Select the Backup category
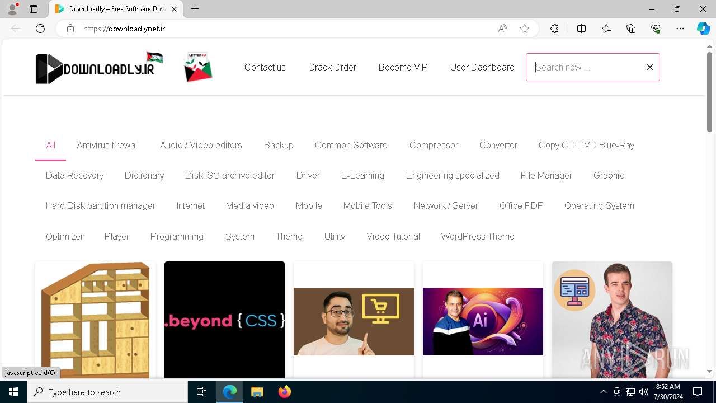Viewport: 716px width, 403px height. (279, 145)
